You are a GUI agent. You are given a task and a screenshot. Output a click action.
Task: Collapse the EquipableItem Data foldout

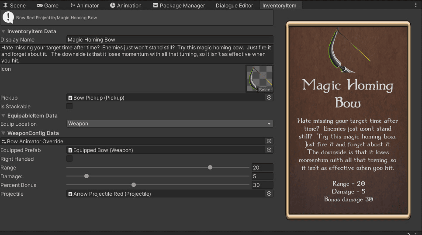tap(3, 116)
